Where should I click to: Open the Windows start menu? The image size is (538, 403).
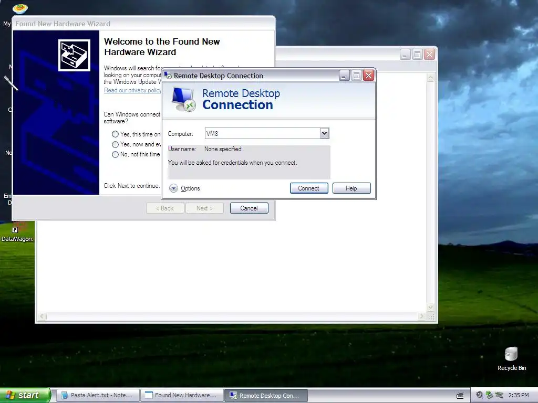(x=25, y=395)
